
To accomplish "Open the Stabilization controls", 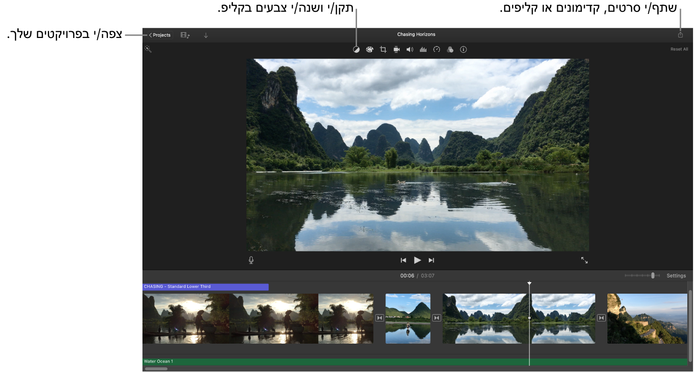I will (x=396, y=49).
